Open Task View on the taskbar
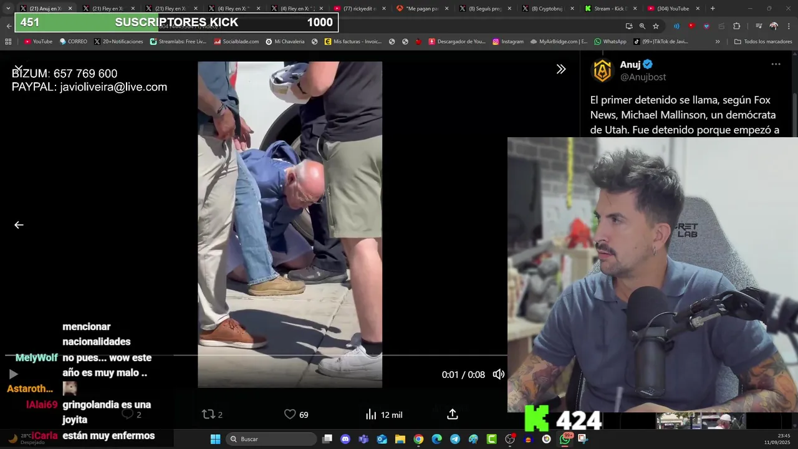Image resolution: width=798 pixels, height=449 pixels. pyautogui.click(x=327, y=439)
